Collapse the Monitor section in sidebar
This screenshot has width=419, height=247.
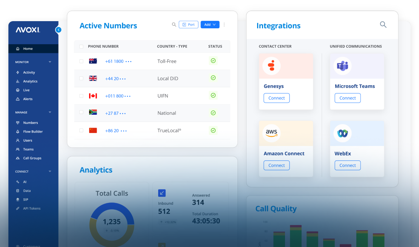coord(50,62)
